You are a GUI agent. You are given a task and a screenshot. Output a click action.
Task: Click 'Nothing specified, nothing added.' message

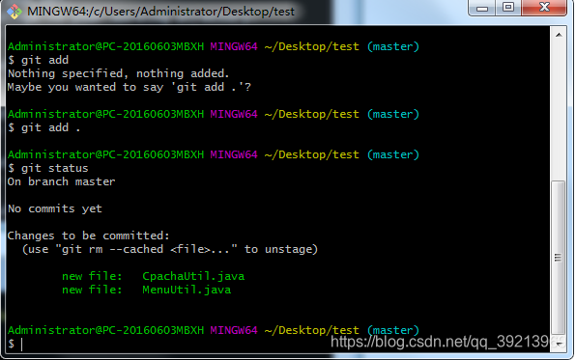[x=118, y=73]
